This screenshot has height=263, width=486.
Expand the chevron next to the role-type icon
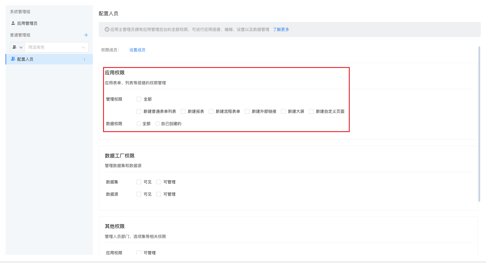coord(20,47)
